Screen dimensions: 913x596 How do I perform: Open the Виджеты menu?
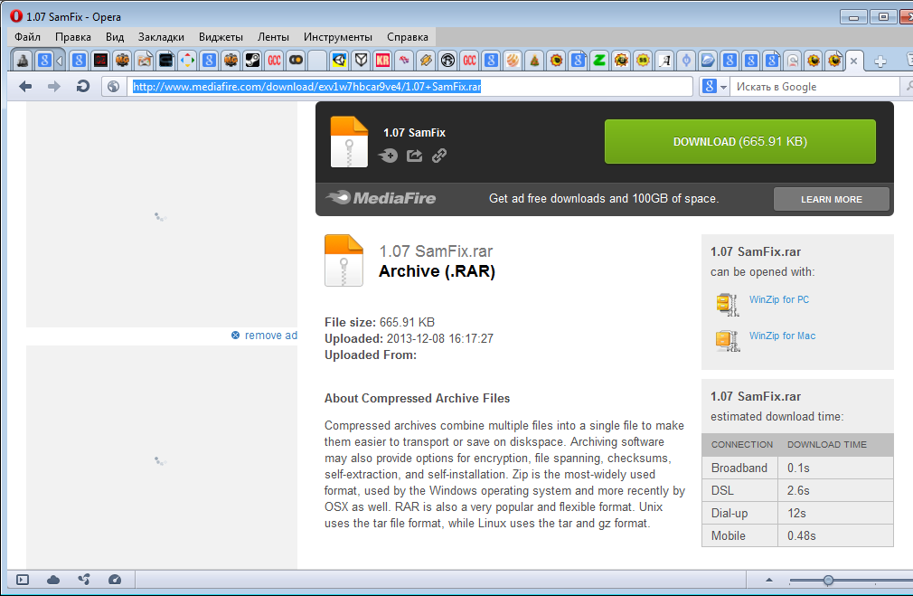[221, 37]
